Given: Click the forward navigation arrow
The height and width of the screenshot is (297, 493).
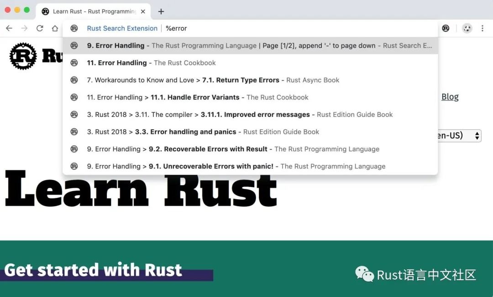Looking at the screenshot, I should click(x=24, y=28).
